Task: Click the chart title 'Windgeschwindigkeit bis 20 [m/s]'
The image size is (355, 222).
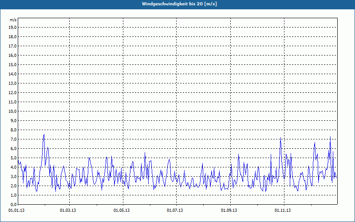Action: [179, 4]
